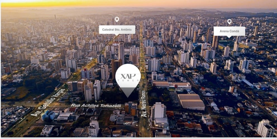This screenshot has width=277, height=139.
Task: Select the Catedral Sto. Antônio label box
Action: [117, 30]
